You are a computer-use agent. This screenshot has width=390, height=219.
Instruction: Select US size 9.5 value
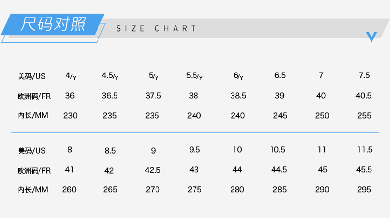194,150
